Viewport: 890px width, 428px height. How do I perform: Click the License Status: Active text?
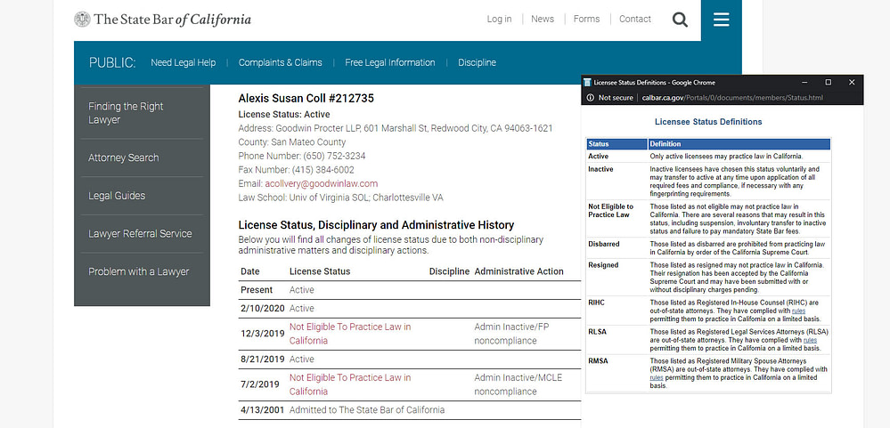[284, 115]
